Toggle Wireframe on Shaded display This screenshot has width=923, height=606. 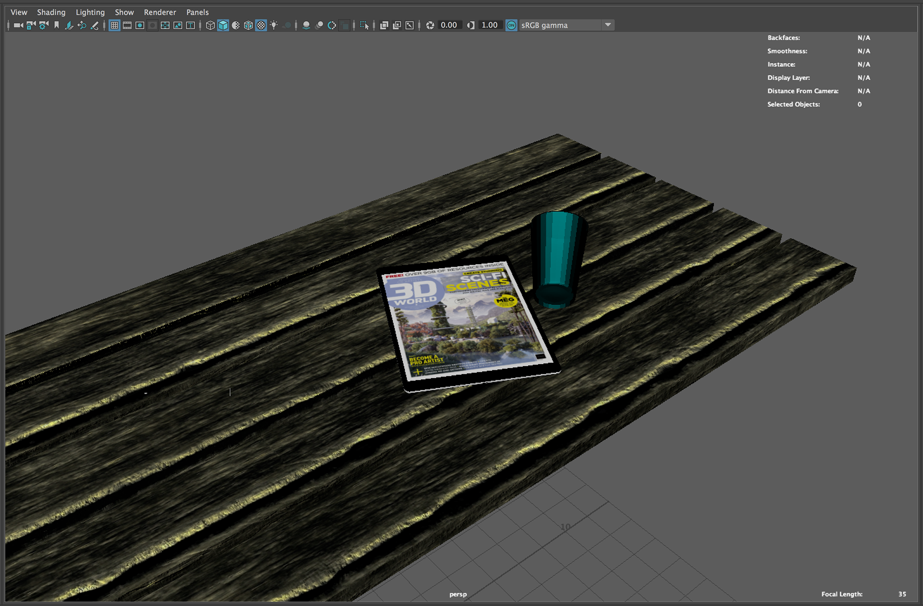pyautogui.click(x=248, y=25)
